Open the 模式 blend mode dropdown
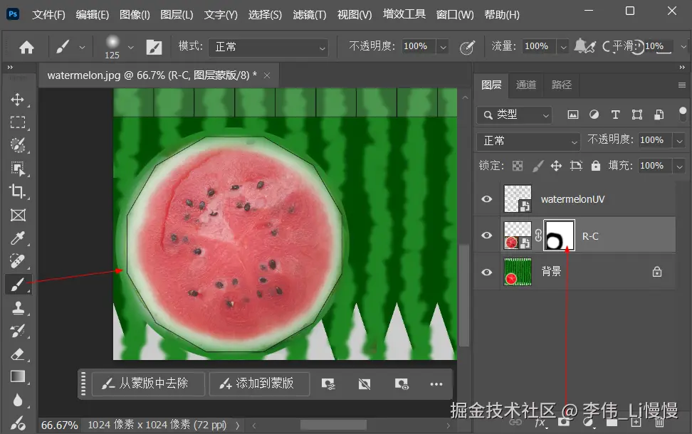This screenshot has height=434, width=692. (269, 47)
